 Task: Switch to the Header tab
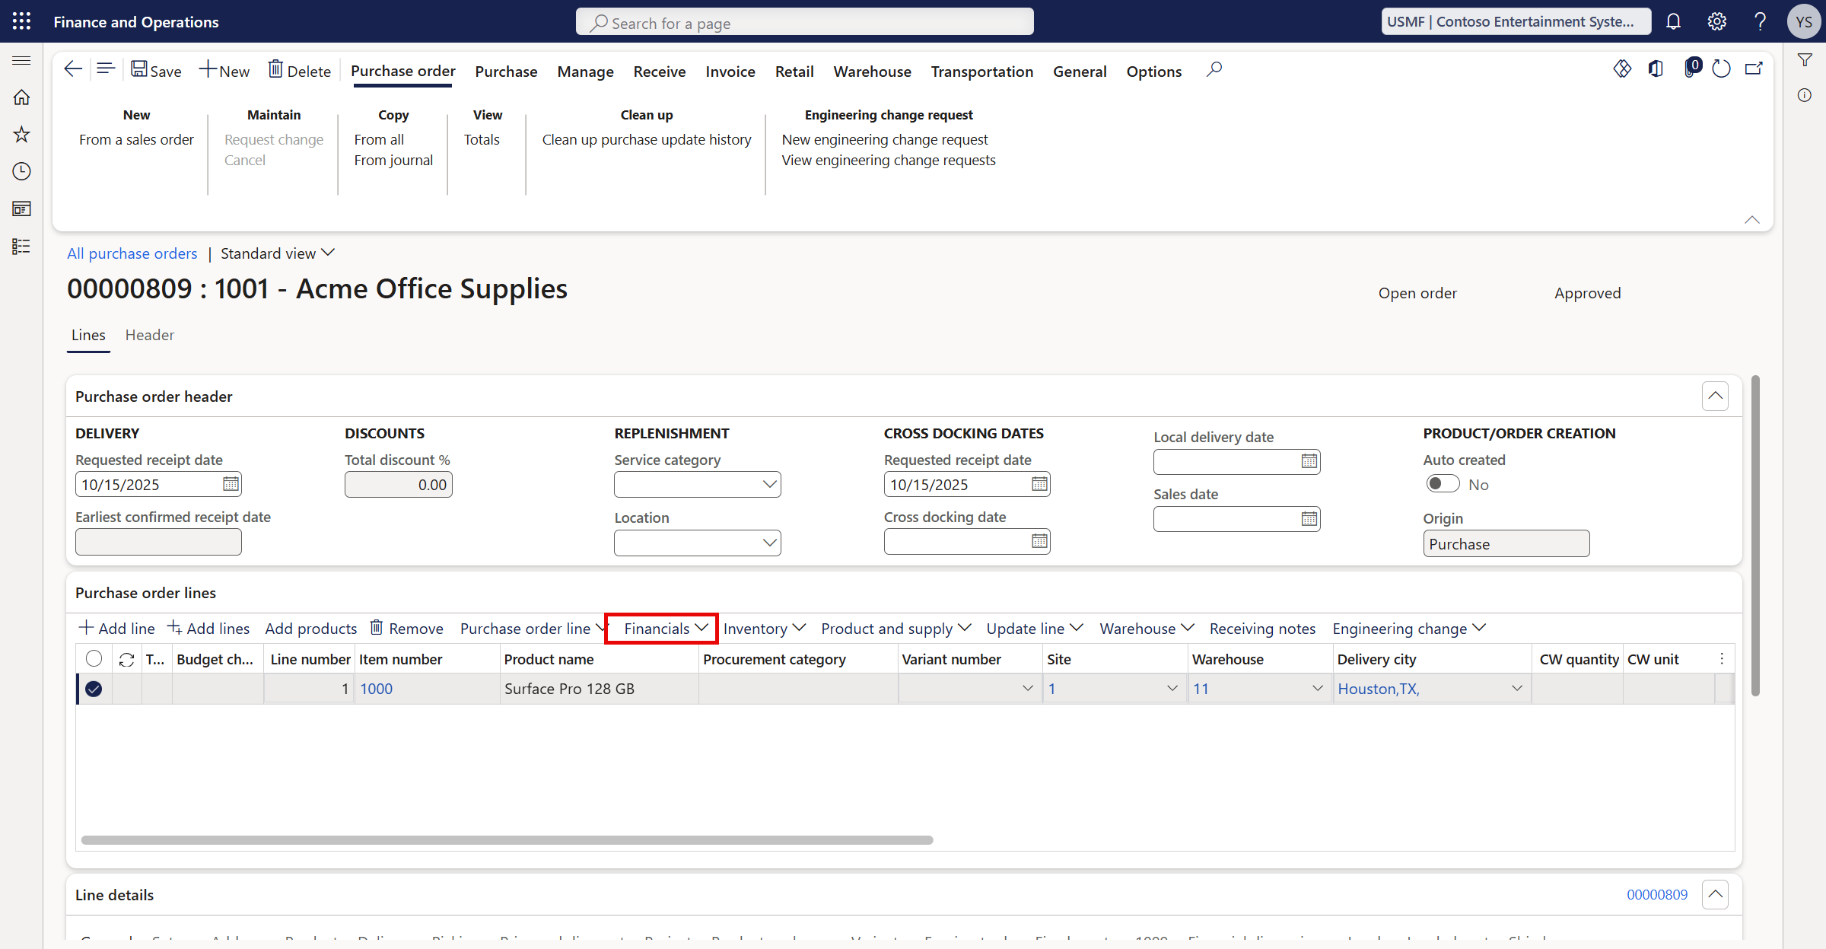149,335
